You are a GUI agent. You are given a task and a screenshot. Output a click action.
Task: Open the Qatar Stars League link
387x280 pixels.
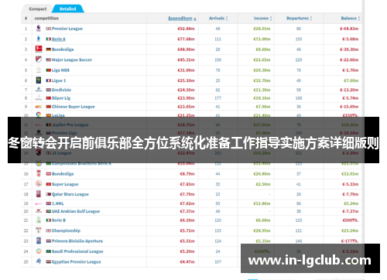70,194
